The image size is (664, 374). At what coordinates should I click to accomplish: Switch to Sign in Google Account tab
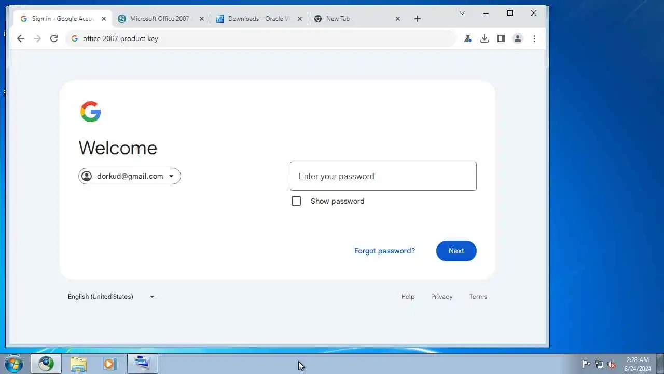coord(63,19)
